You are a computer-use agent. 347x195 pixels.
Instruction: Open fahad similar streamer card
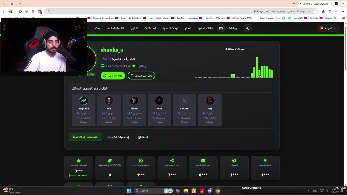134,110
